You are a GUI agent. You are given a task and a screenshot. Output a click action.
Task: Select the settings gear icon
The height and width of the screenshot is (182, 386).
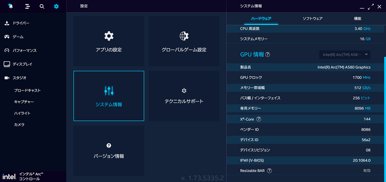tap(56, 6)
